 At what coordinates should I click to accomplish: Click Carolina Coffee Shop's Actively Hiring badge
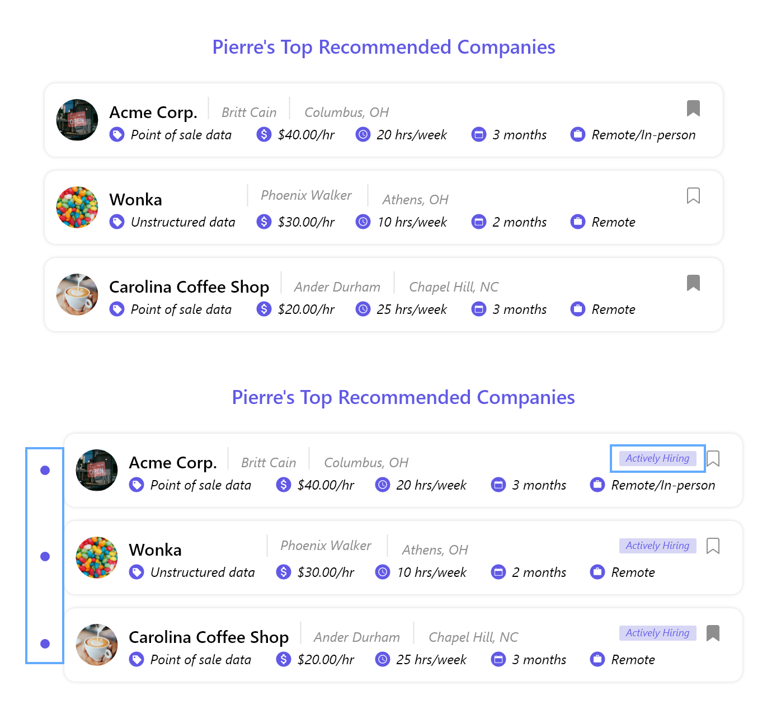[x=657, y=633]
